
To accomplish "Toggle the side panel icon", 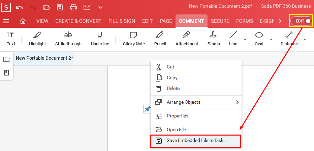I will (6, 59).
